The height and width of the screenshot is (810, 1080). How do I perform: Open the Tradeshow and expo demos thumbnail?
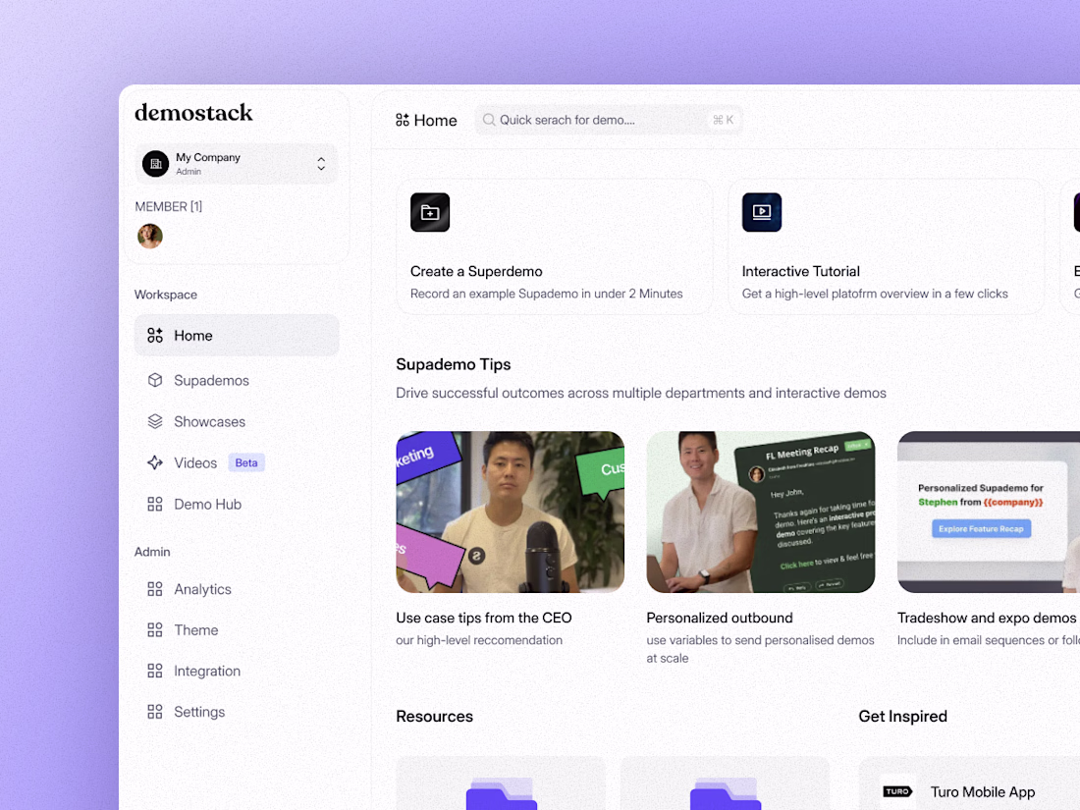point(989,512)
